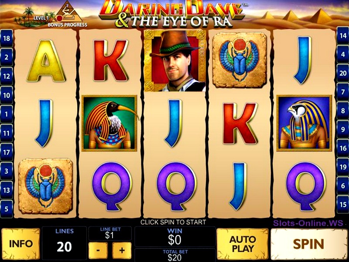349x262 pixels.
Task: Select payline number 5 marker
Action: [x=7, y=209]
